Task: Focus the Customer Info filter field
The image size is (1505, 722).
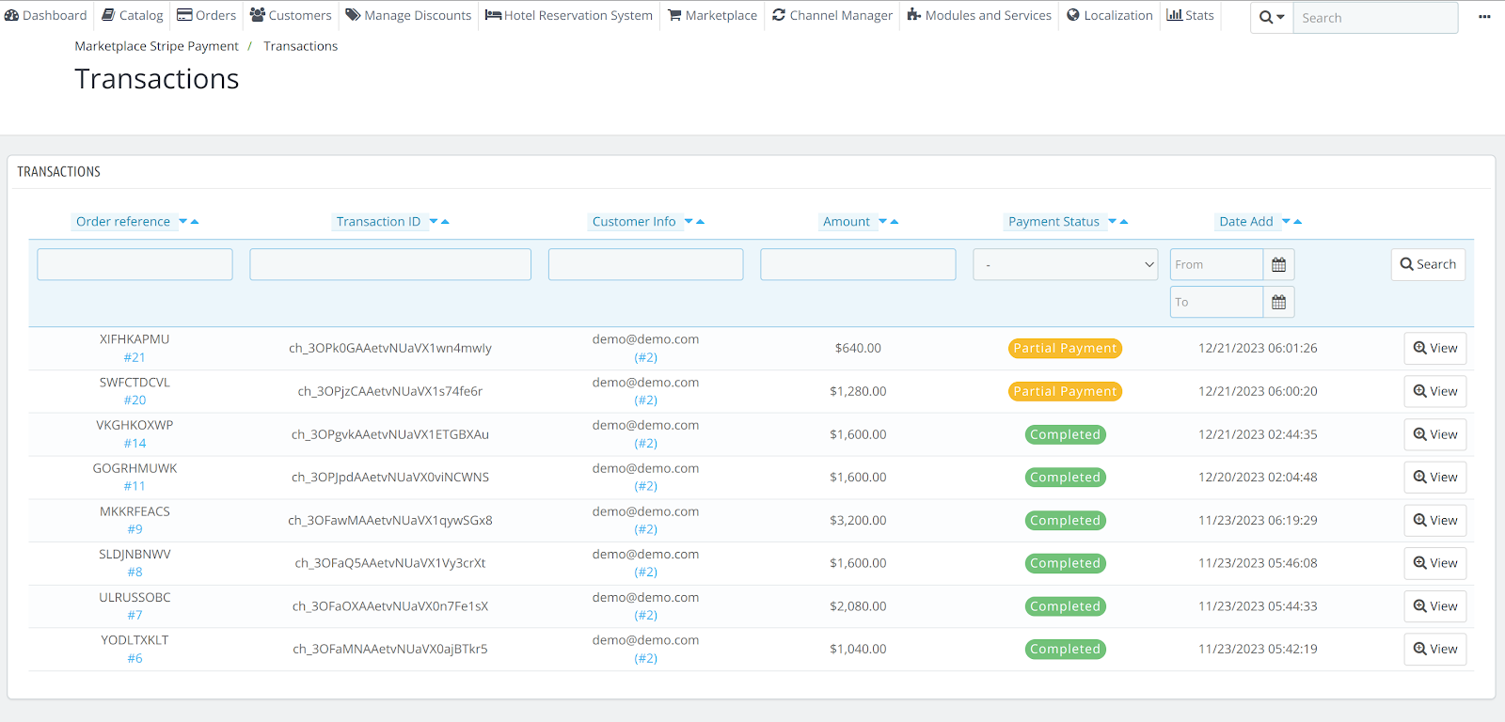Action: (x=645, y=265)
